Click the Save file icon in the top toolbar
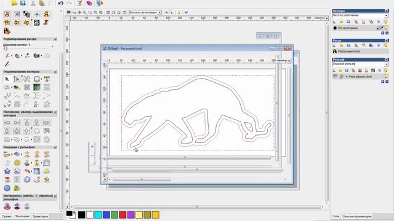Image resolution: width=394 pixels, height=221 pixels. tap(23, 3)
